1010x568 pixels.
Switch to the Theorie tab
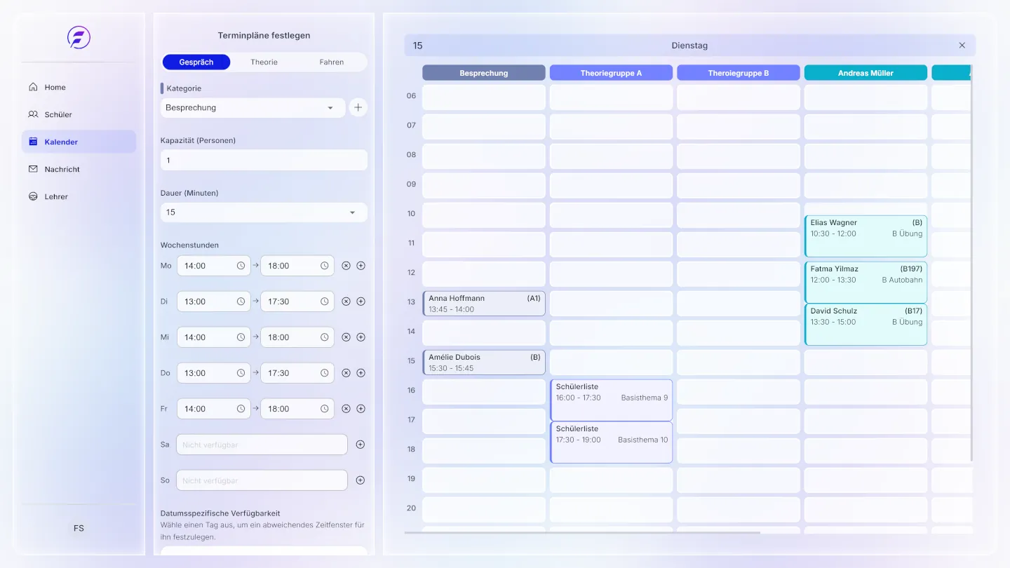pyautogui.click(x=264, y=62)
